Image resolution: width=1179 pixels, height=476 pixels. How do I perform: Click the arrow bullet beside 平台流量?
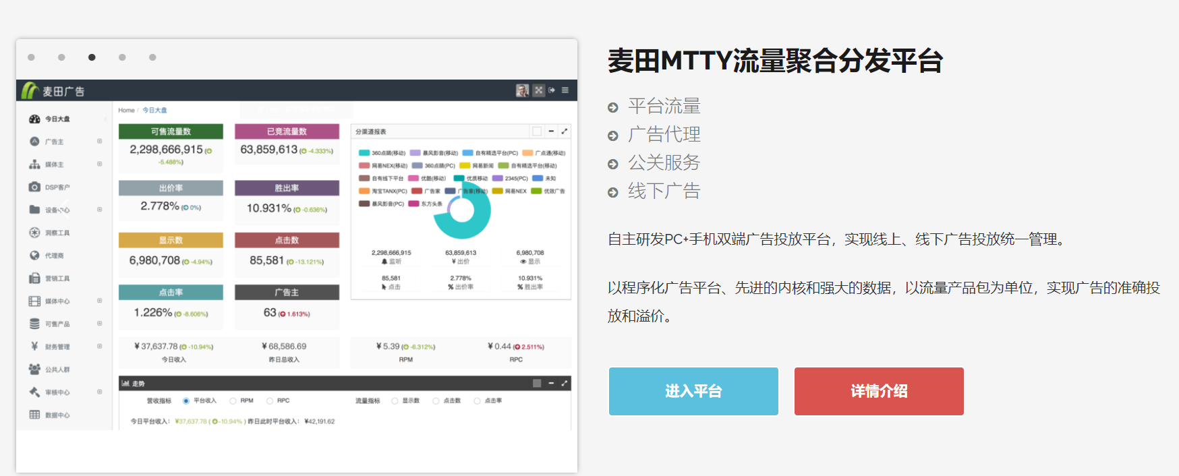[x=613, y=107]
